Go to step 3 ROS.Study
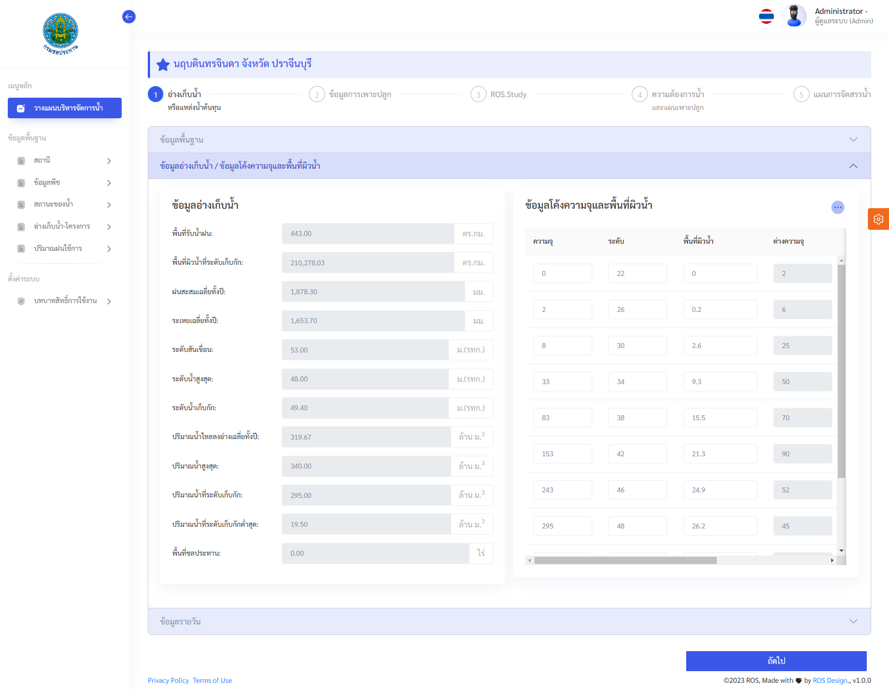The width and height of the screenshot is (889, 690). 478,94
